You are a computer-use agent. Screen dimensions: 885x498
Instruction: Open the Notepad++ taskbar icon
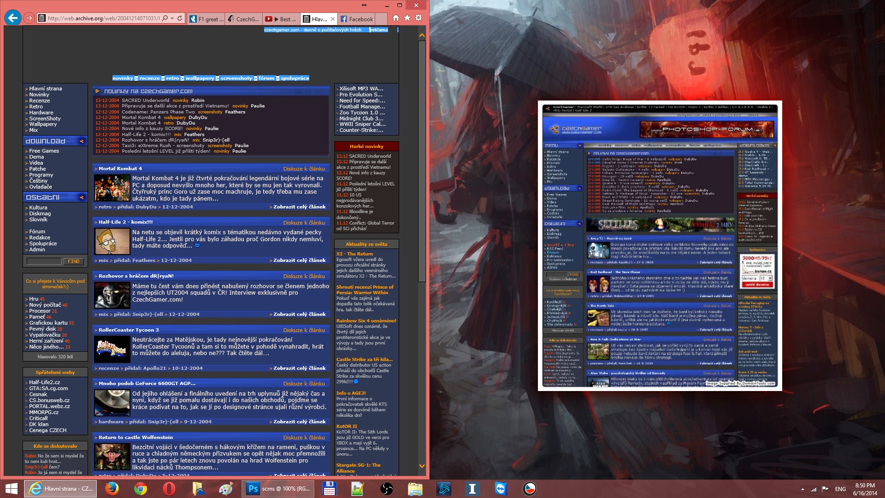[358, 489]
